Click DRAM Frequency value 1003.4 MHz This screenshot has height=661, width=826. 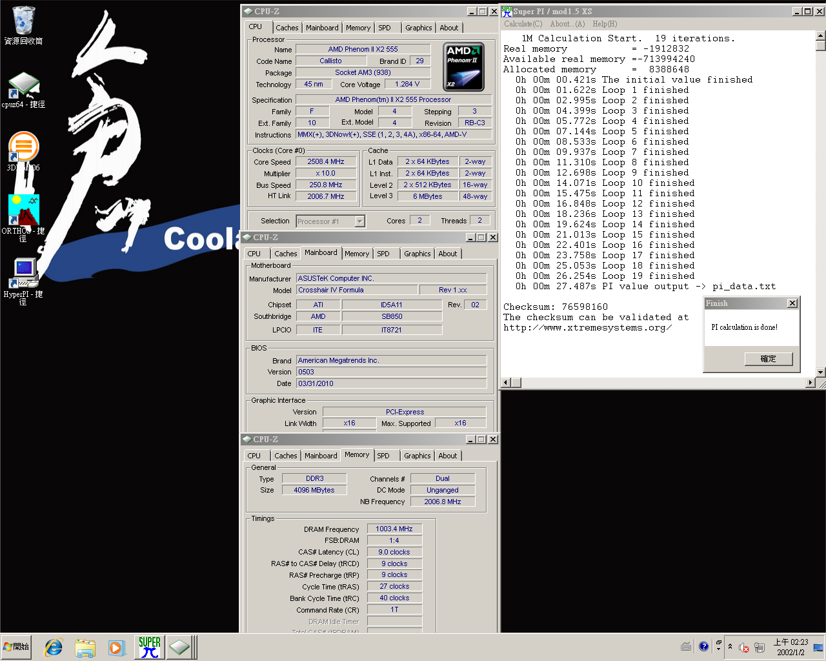394,529
